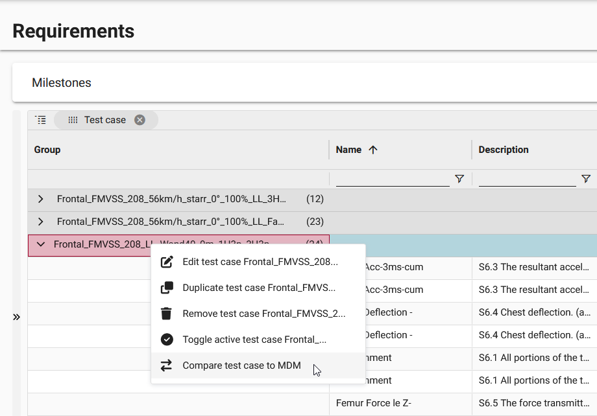The width and height of the screenshot is (597, 416).
Task: Select the second S6.3 The resultant accel... cell
Action: click(534, 290)
